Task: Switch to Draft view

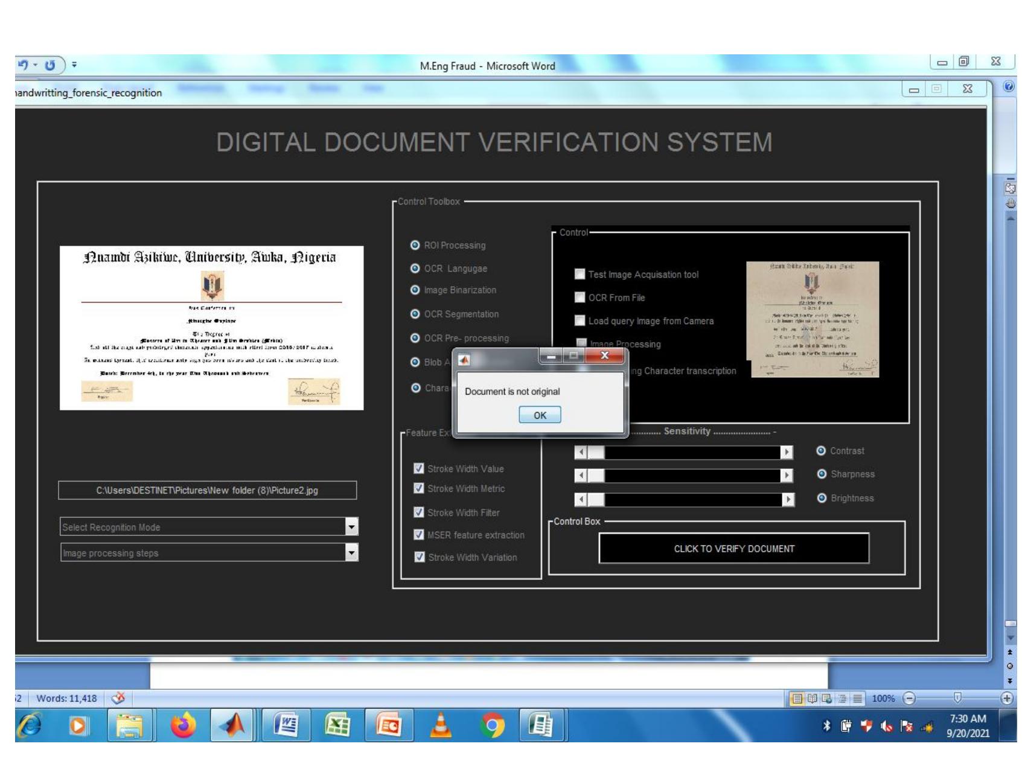Action: pyautogui.click(x=857, y=698)
